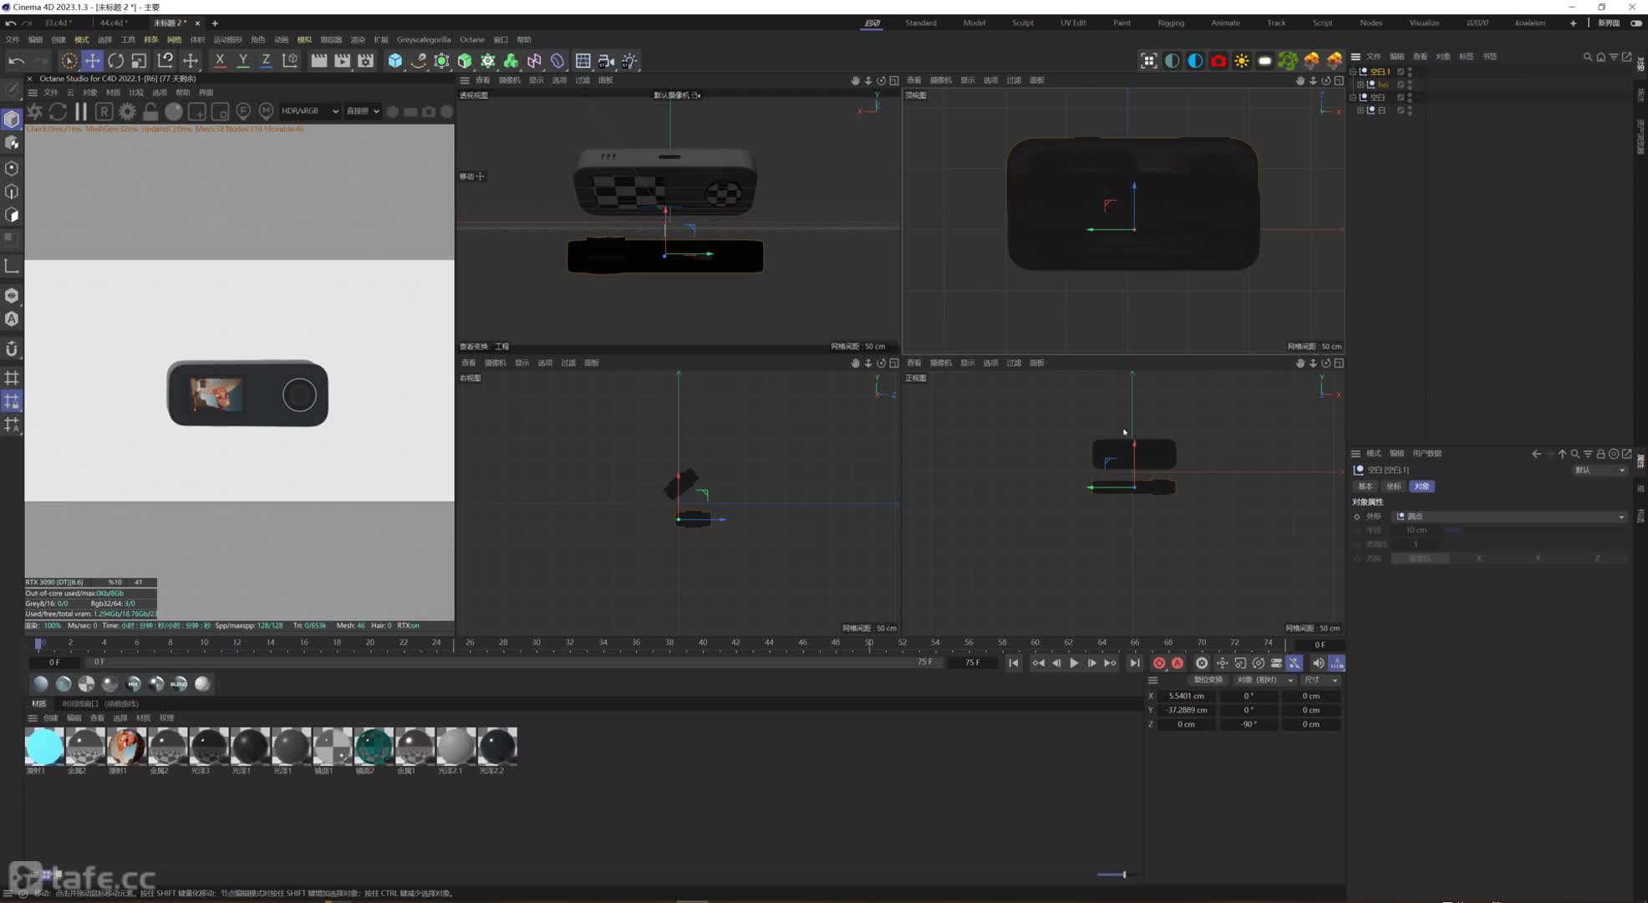Collapse the 空白 tree node

coord(1353,97)
